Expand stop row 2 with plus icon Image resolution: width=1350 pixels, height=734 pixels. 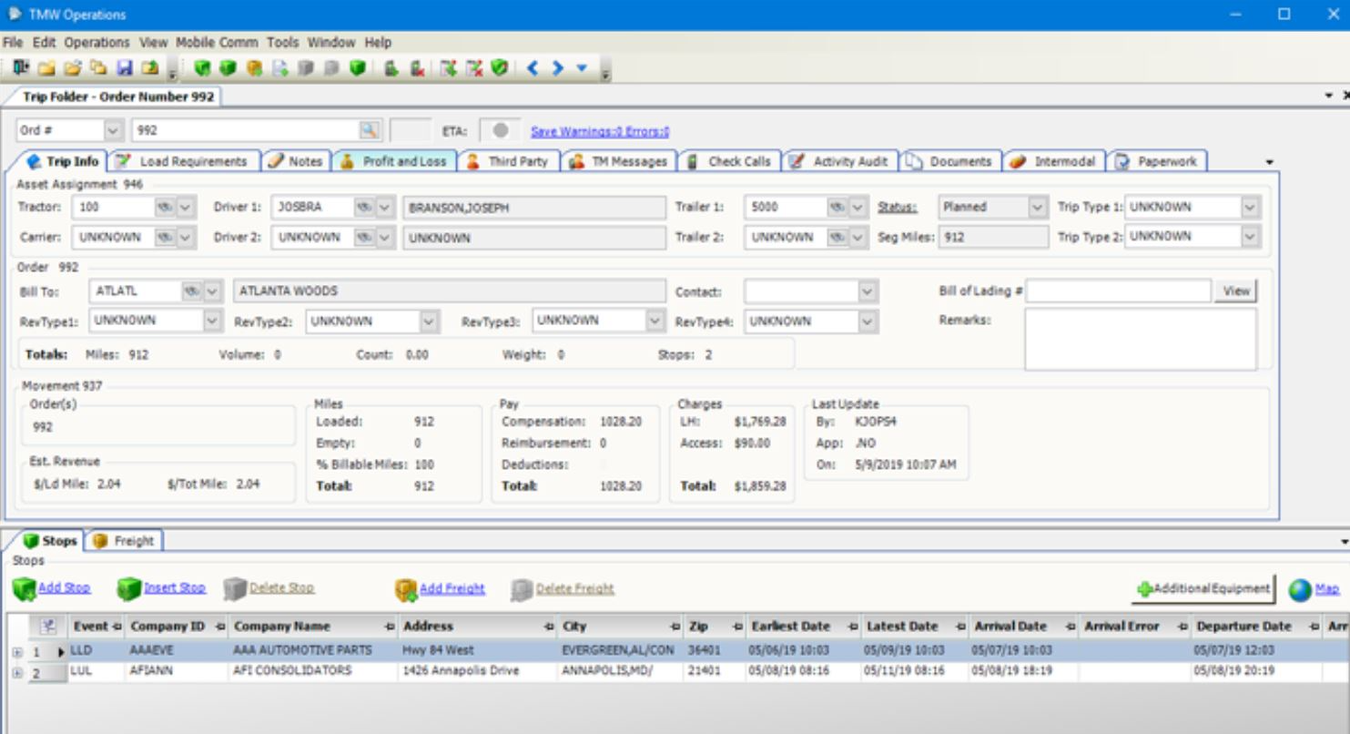click(17, 672)
